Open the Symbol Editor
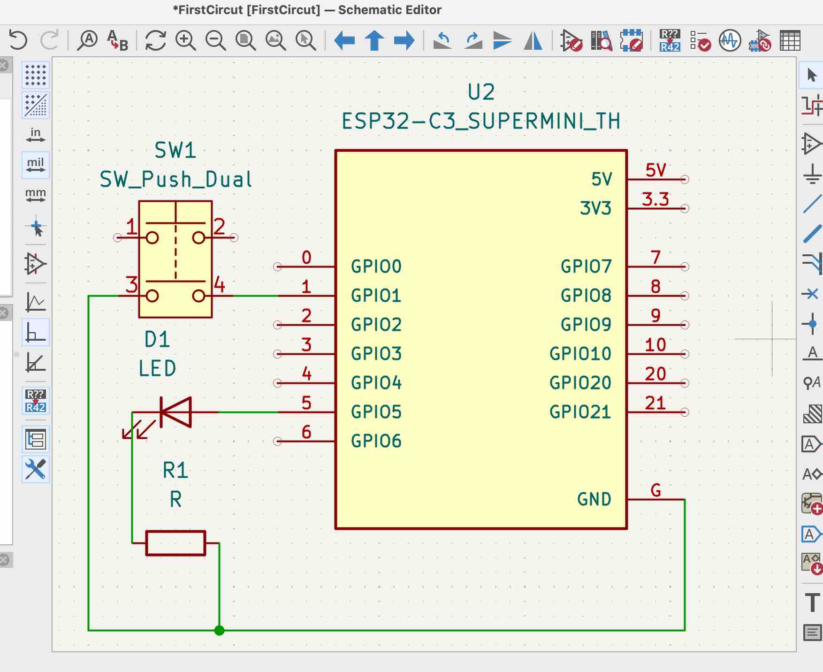Screen dimensions: 823x672 pyautogui.click(x=571, y=40)
